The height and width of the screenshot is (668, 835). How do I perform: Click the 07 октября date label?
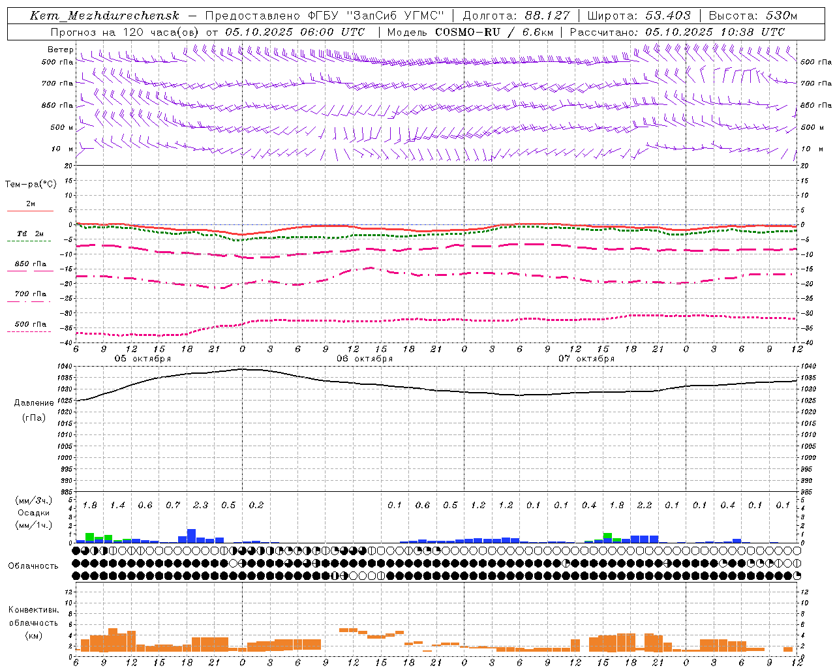pyautogui.click(x=586, y=359)
